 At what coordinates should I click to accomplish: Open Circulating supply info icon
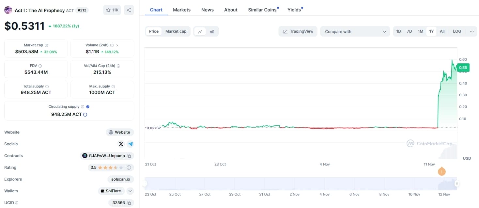[83, 107]
